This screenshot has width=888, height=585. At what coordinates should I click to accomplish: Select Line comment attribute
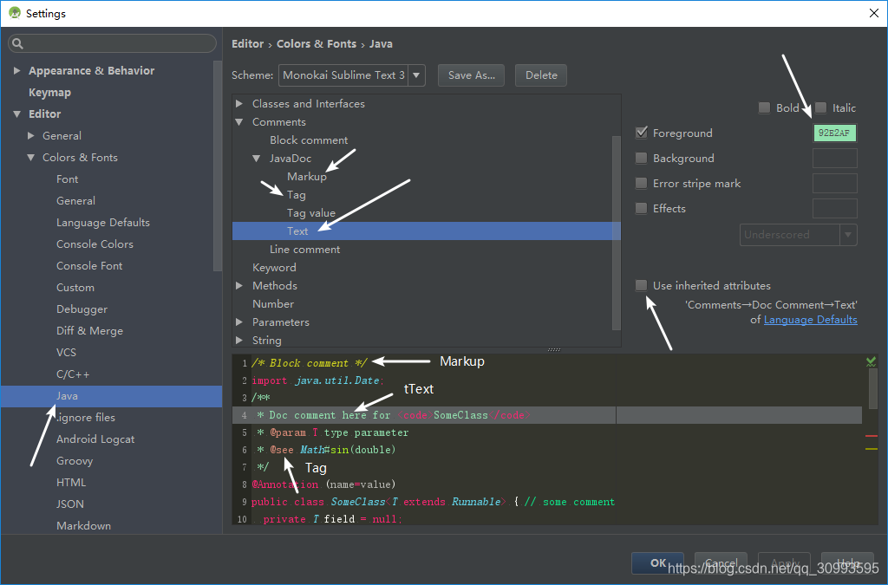pyautogui.click(x=304, y=249)
